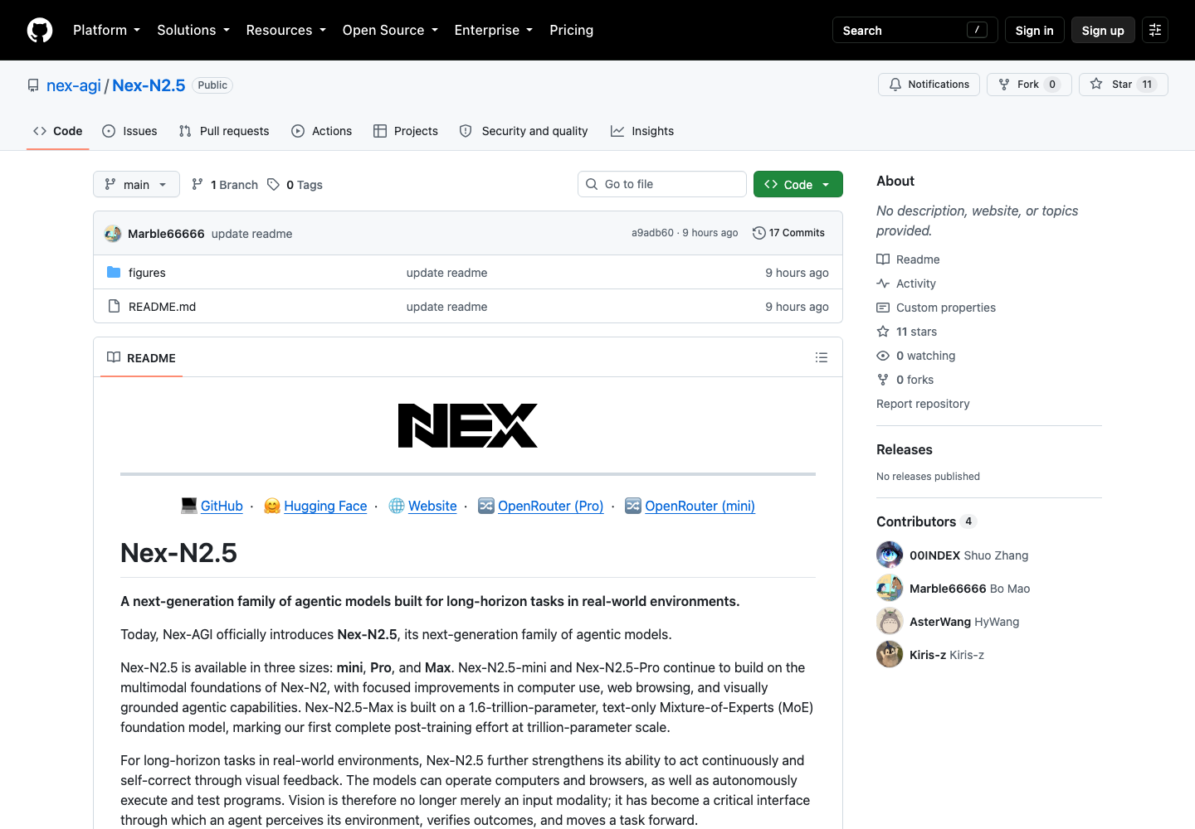
Task: Open the 'update readme' commit message for figures
Action: pyautogui.click(x=446, y=273)
